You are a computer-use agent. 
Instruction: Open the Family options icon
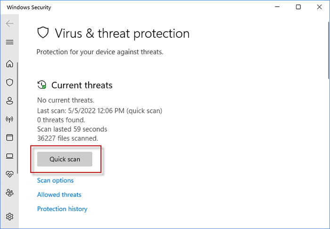[x=9, y=193]
